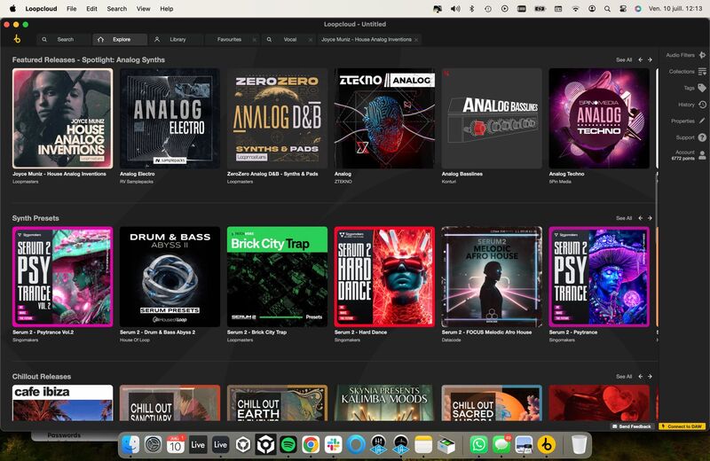
Task: Switch to the Search tab
Action: [x=63, y=40]
